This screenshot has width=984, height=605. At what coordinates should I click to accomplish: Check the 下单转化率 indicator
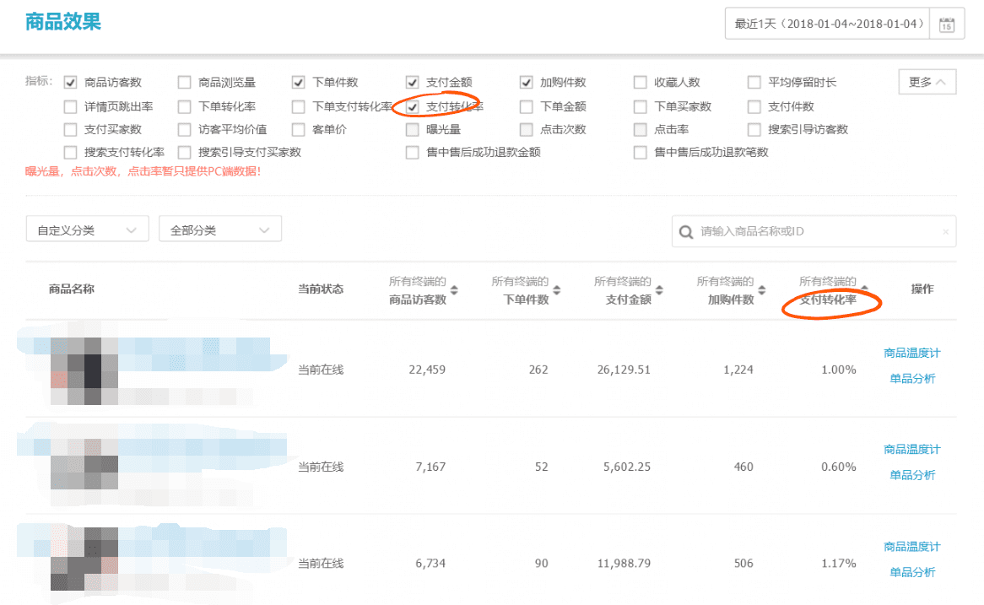185,106
